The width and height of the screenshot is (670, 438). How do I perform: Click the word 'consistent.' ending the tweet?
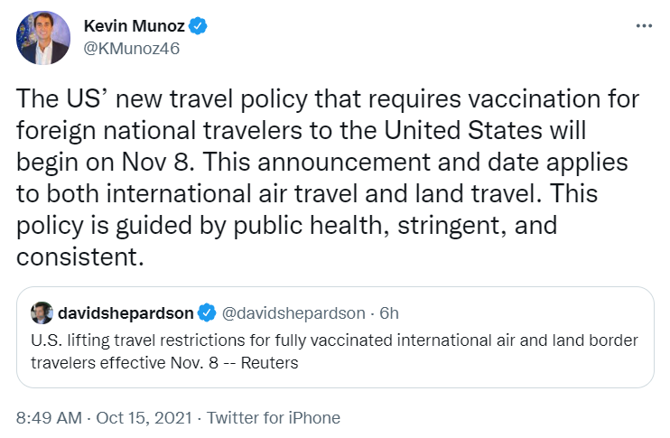click(x=79, y=256)
